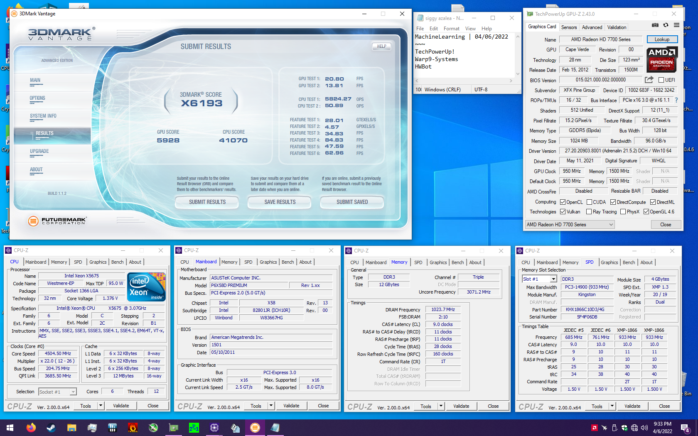Click the SUBMIT SAVED button
698x436 pixels.
[352, 202]
